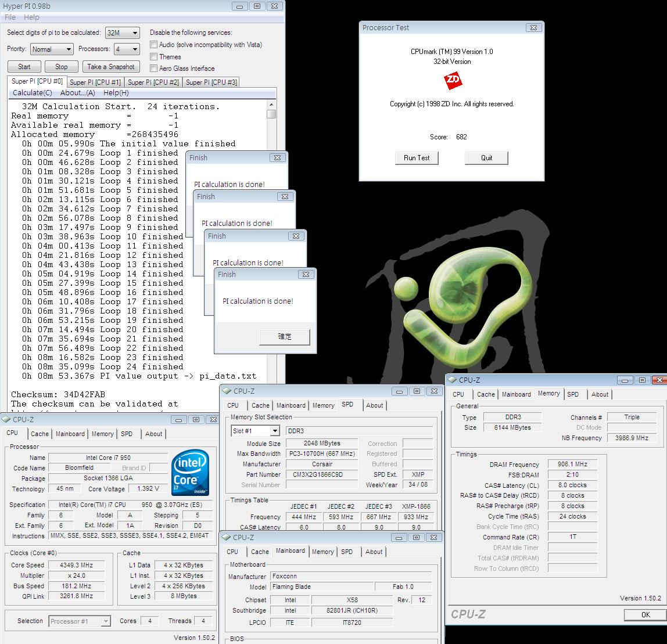Switch to Memory tab in CPU-Z CPU window

102,434
